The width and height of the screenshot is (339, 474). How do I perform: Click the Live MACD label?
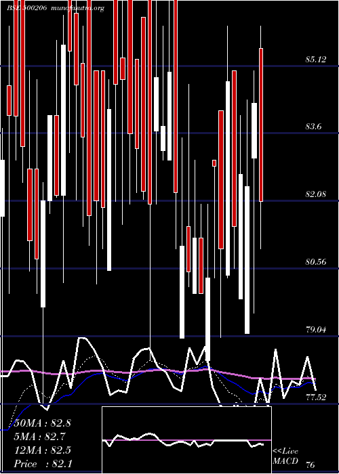(x=285, y=456)
